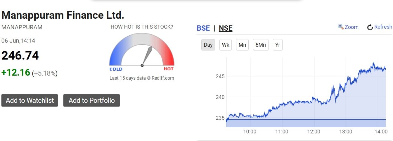The height and width of the screenshot is (141, 393).
Task: Click the 13:00 mark on chart axis
Action: point(346,132)
